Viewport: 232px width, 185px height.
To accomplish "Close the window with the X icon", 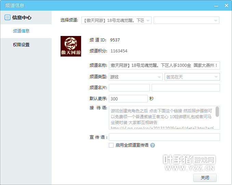I will click(x=226, y=5).
